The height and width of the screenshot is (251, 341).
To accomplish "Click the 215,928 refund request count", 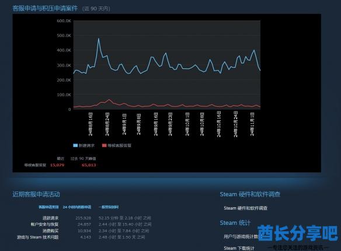I will (83, 218).
